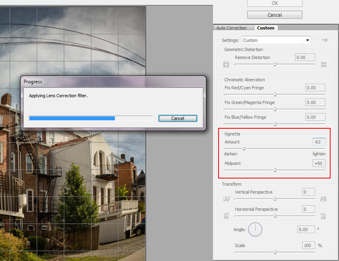
Task: Click the right Vertical Perspective icon
Action: point(323,199)
